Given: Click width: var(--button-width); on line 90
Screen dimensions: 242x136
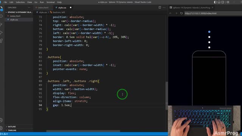Looking at the screenshot, I should tap(75, 89).
